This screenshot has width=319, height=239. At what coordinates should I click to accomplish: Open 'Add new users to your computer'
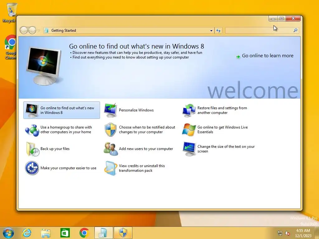(146, 149)
